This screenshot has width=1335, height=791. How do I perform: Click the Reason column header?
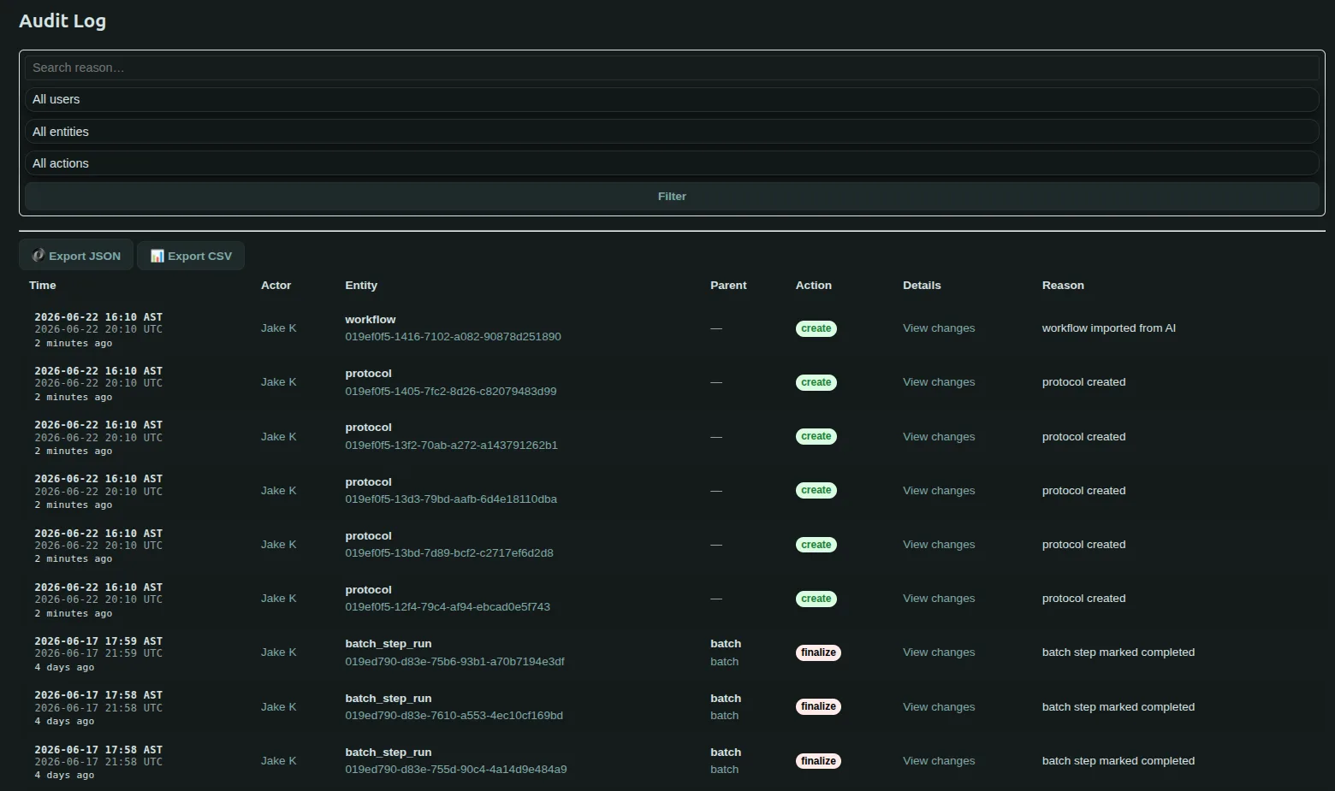1063,286
